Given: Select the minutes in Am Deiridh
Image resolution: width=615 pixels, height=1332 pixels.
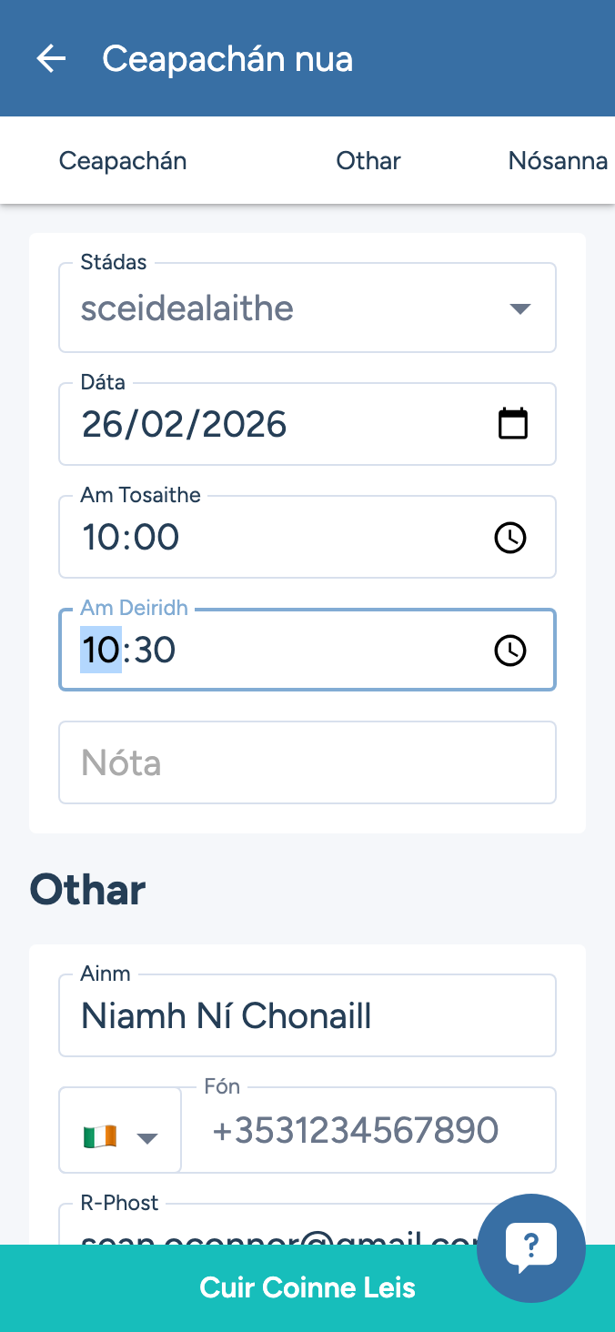Looking at the screenshot, I should point(155,651).
